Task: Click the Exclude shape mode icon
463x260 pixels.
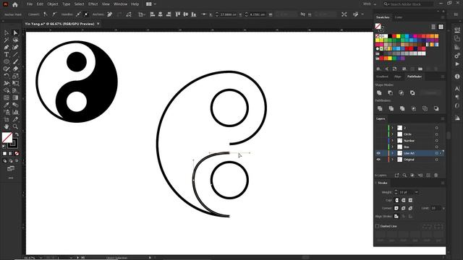Action: click(412, 93)
